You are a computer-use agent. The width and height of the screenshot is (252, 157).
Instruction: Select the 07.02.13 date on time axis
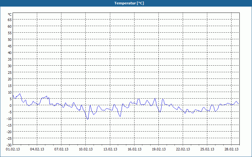point(61,149)
